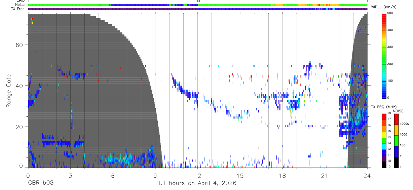
Task: Click the '200' label on the width color bar
Action: point(390,64)
